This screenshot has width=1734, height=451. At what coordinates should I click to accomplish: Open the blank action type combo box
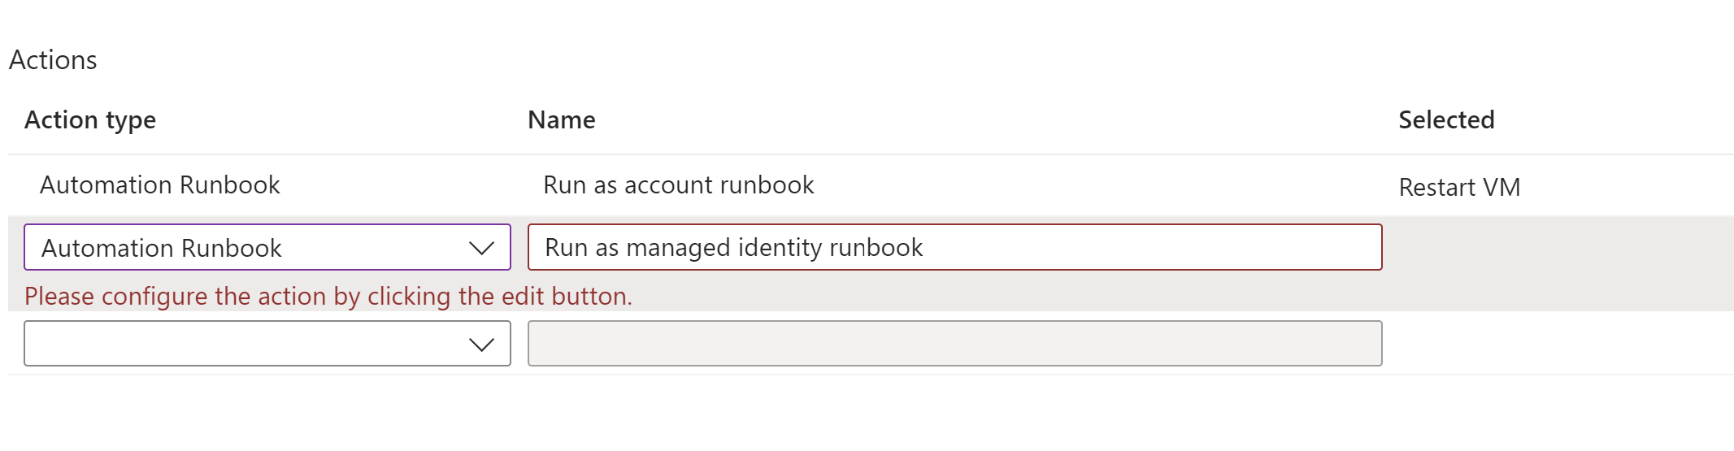tap(244, 344)
